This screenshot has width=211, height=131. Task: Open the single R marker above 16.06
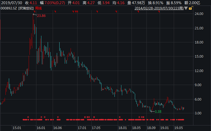tap(58, 117)
